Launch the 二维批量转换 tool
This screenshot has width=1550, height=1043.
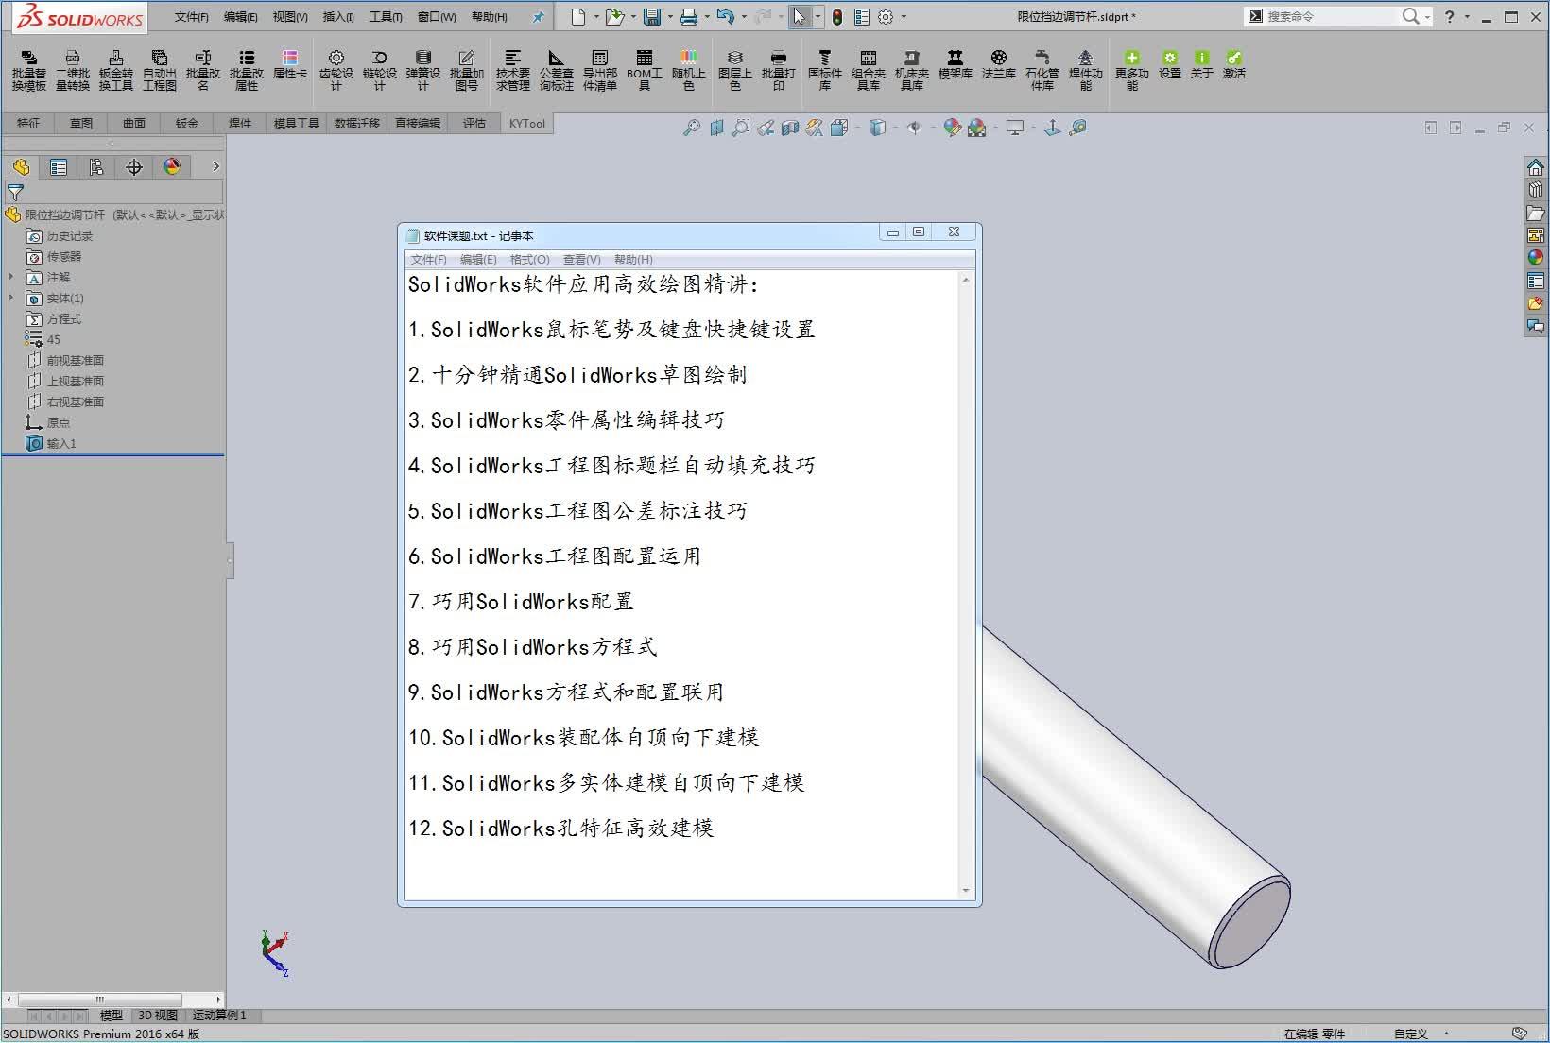(x=73, y=71)
